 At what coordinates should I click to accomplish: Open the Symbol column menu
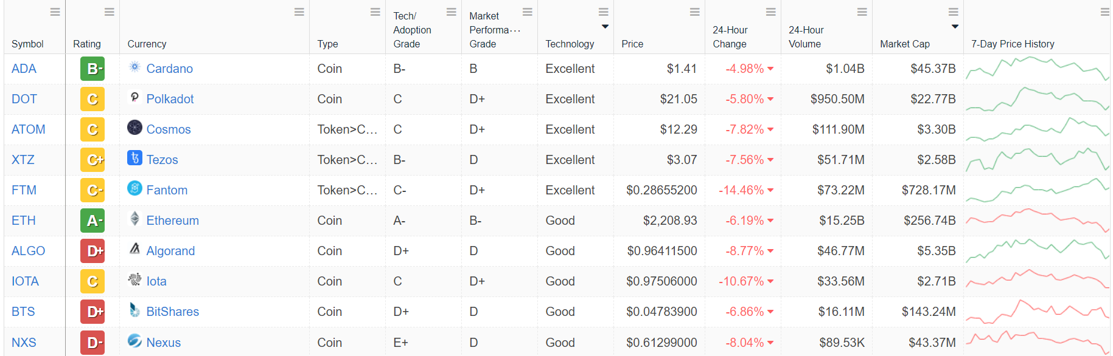(x=55, y=12)
